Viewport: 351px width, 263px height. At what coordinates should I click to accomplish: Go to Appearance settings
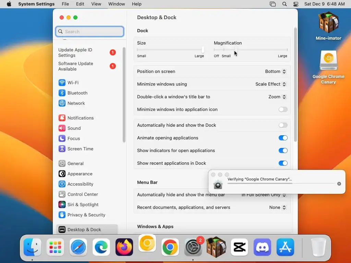tap(87, 174)
